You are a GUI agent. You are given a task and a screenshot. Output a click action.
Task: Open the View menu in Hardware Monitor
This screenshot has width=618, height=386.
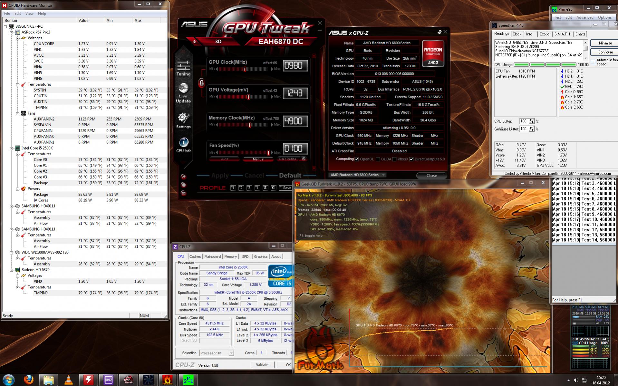click(x=29, y=14)
